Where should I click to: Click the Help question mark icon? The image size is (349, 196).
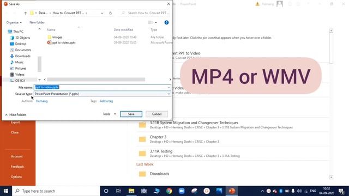[166, 22]
